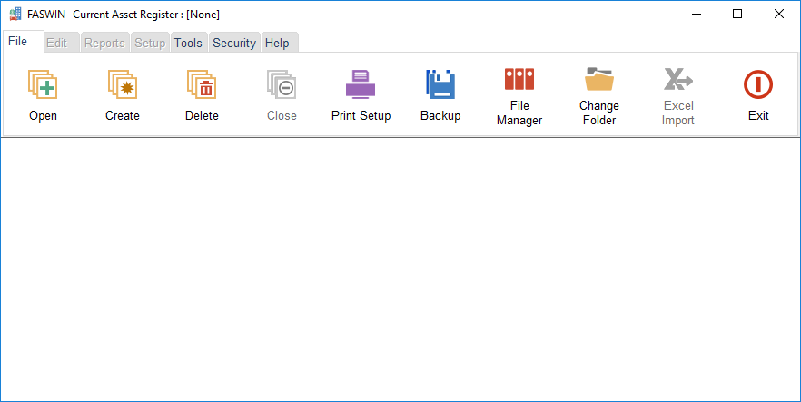Click the Change Folder icon
Screen dimensions: 801x402
point(599,79)
